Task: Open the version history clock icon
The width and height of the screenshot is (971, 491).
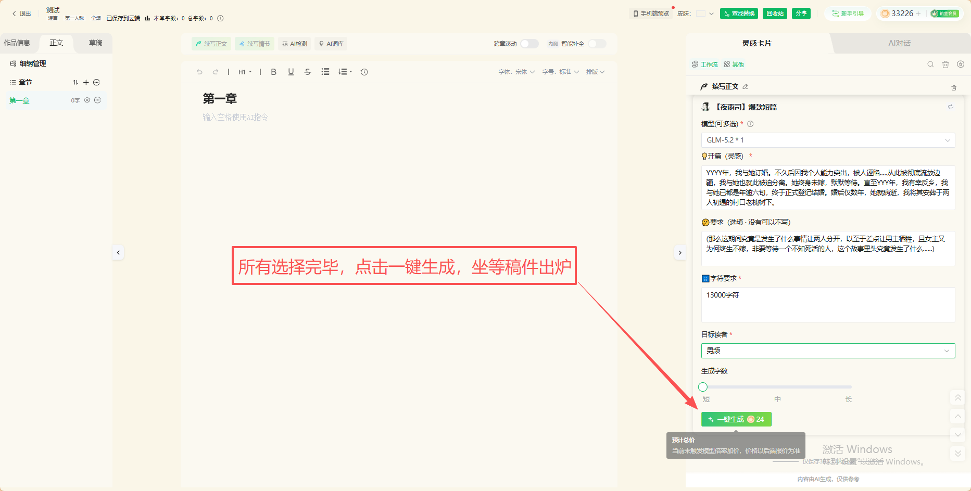Action: (x=364, y=72)
